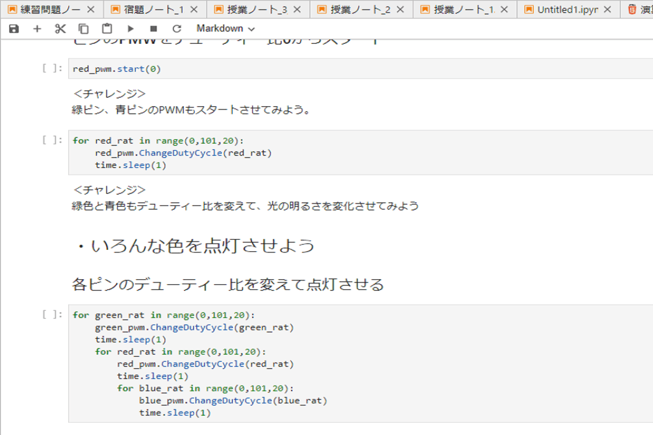
Task: Copy the selected cell
Action: pos(83,29)
